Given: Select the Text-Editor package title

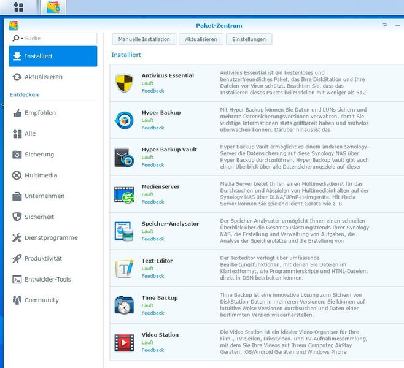Looking at the screenshot, I should [x=157, y=261].
